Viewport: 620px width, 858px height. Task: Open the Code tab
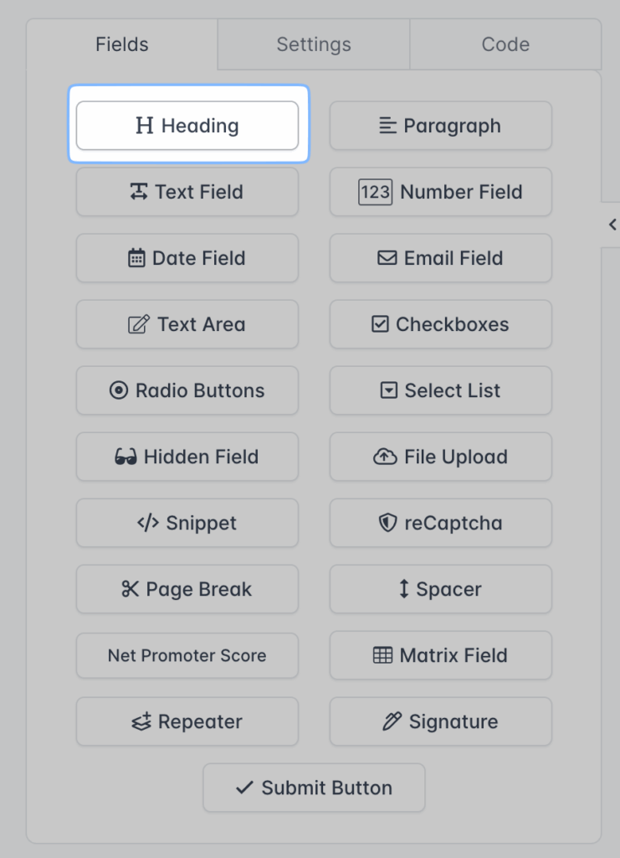point(505,44)
